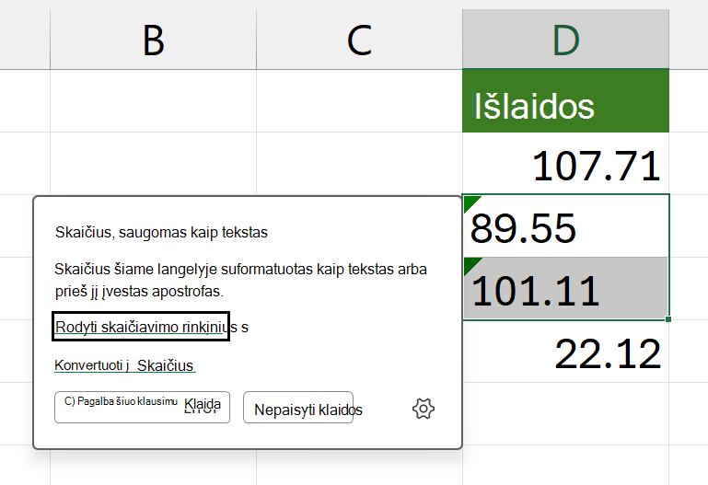
Task: Open error checking options gear icon
Action: pyautogui.click(x=424, y=409)
